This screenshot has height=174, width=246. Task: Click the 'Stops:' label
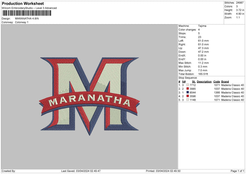pos(182,33)
